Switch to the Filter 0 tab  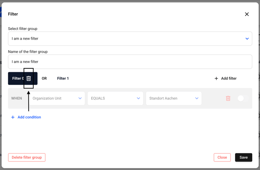pyautogui.click(x=17, y=78)
